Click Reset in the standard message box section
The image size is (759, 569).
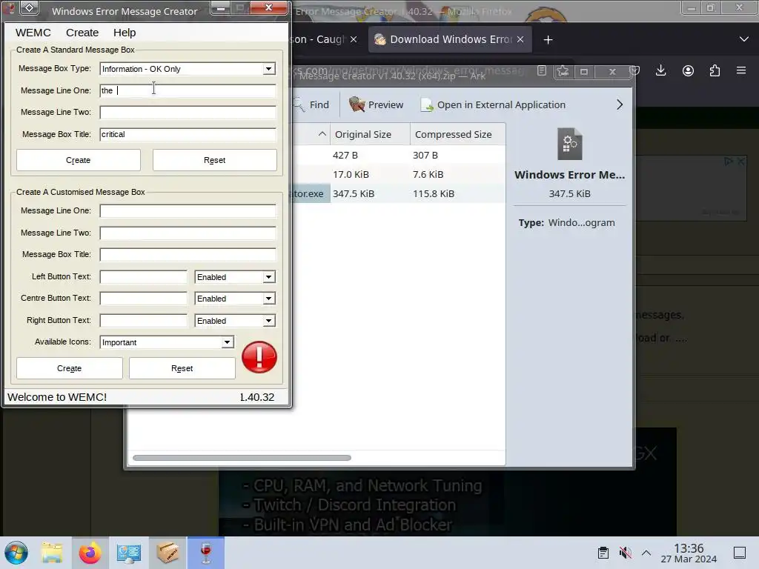(x=215, y=160)
